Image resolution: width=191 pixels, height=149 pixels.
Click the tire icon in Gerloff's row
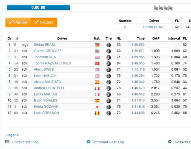109,51
